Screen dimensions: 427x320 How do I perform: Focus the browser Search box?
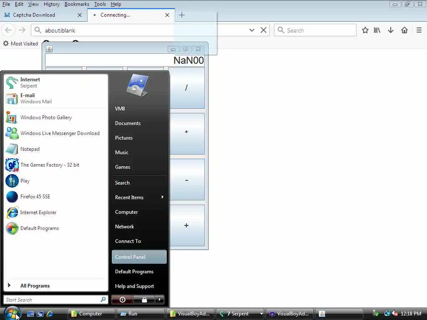(x=315, y=30)
